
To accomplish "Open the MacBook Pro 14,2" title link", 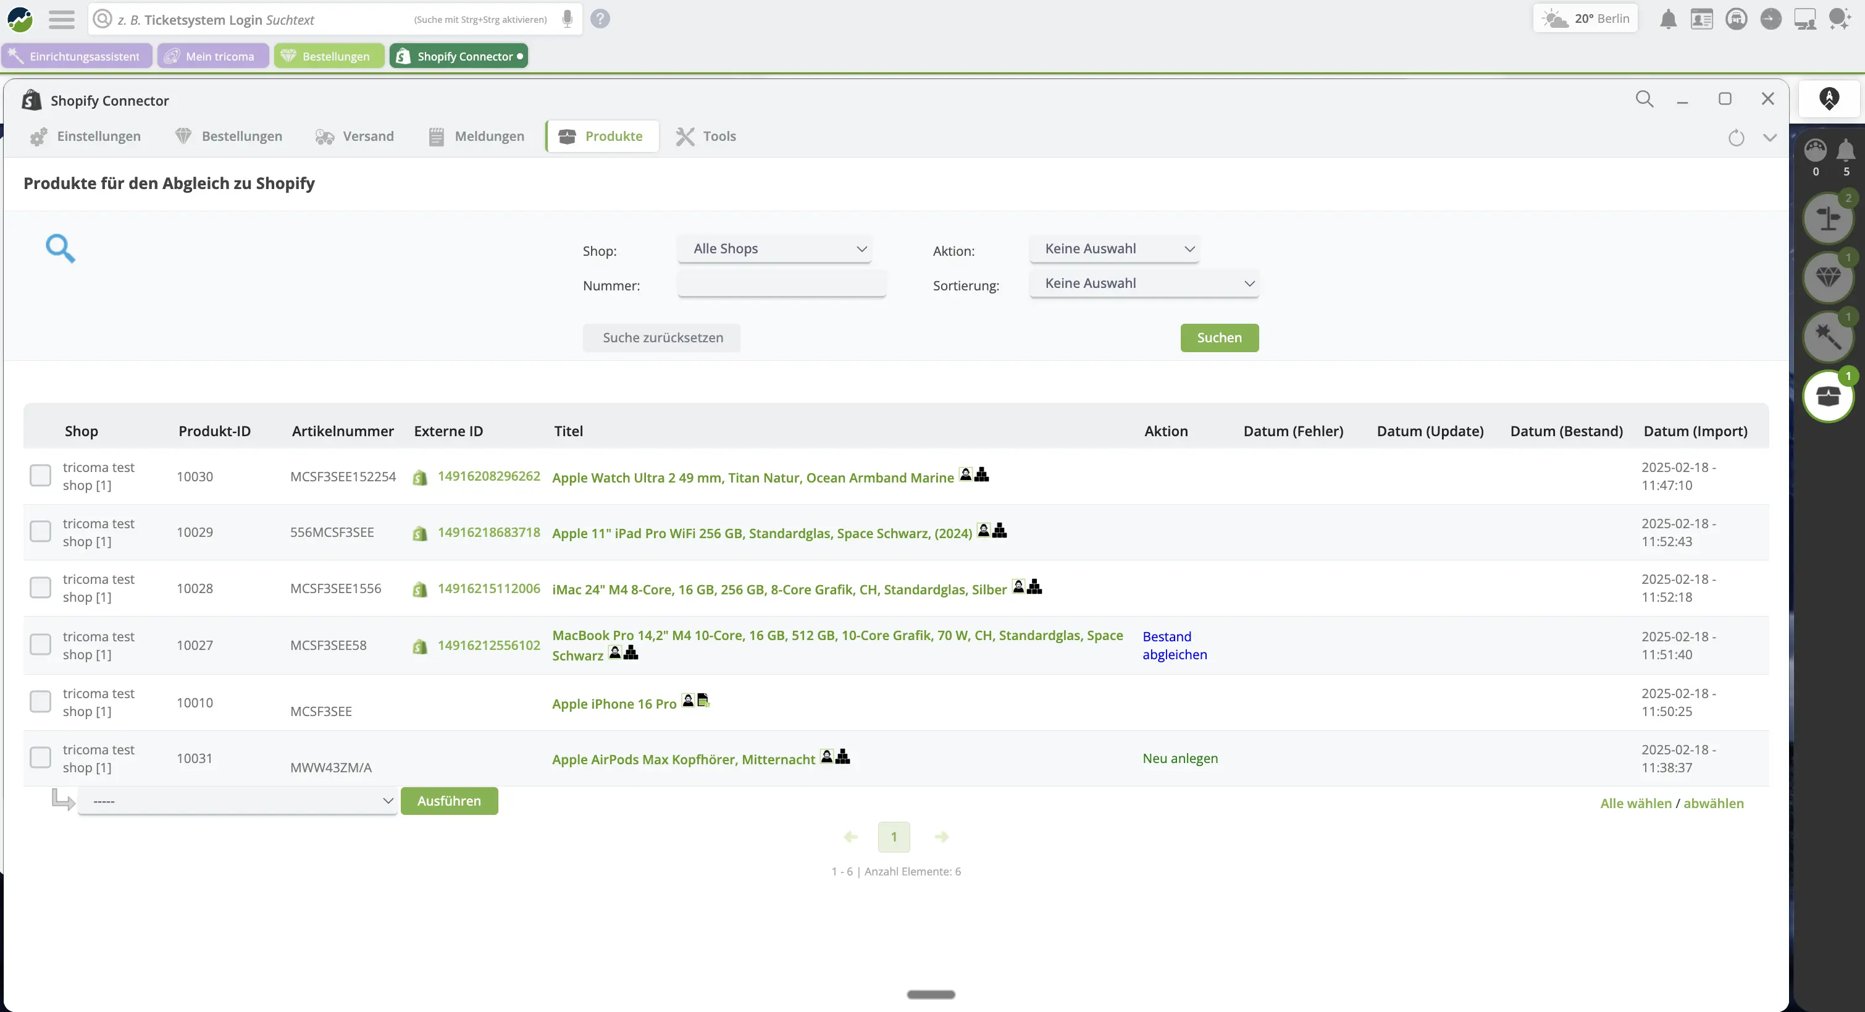I will click(x=837, y=645).
